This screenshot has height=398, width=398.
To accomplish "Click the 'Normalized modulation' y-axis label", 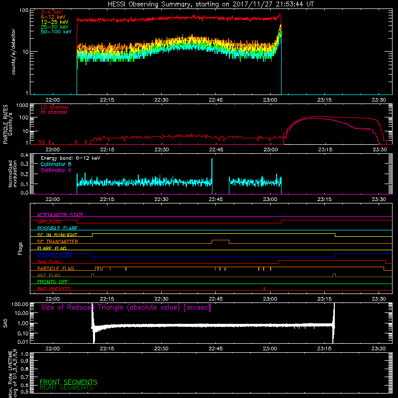I will (x=13, y=174).
